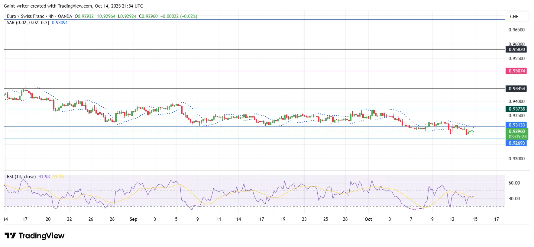Click the Euro / Swiss Franc symbol title

[26, 16]
